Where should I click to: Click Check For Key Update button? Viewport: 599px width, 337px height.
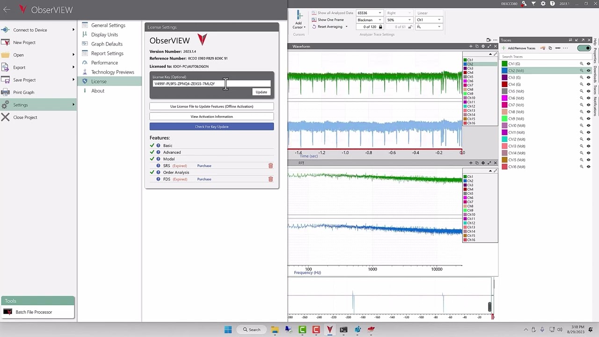point(212,127)
